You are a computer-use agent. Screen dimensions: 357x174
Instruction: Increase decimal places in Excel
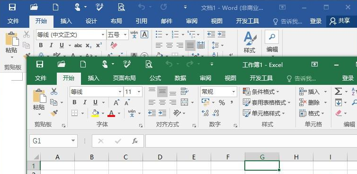tap(205, 113)
